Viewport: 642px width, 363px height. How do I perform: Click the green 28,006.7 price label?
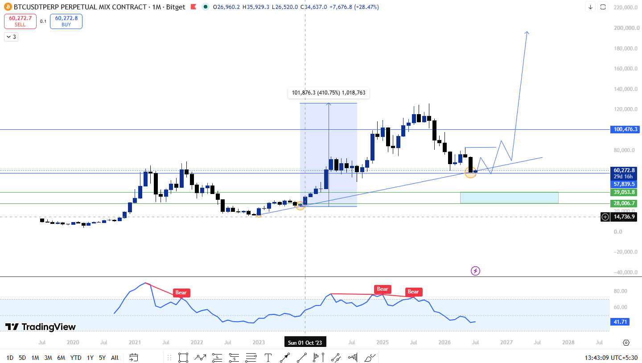pos(625,203)
